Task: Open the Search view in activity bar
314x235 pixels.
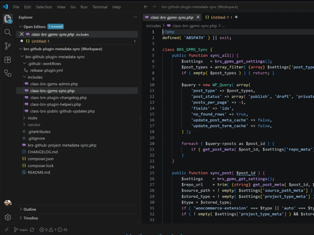Action: [8, 32]
